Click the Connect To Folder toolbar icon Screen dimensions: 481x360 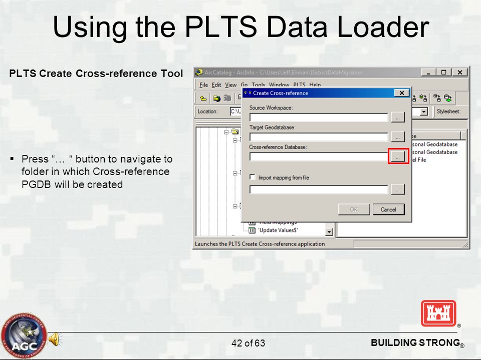[216, 98]
